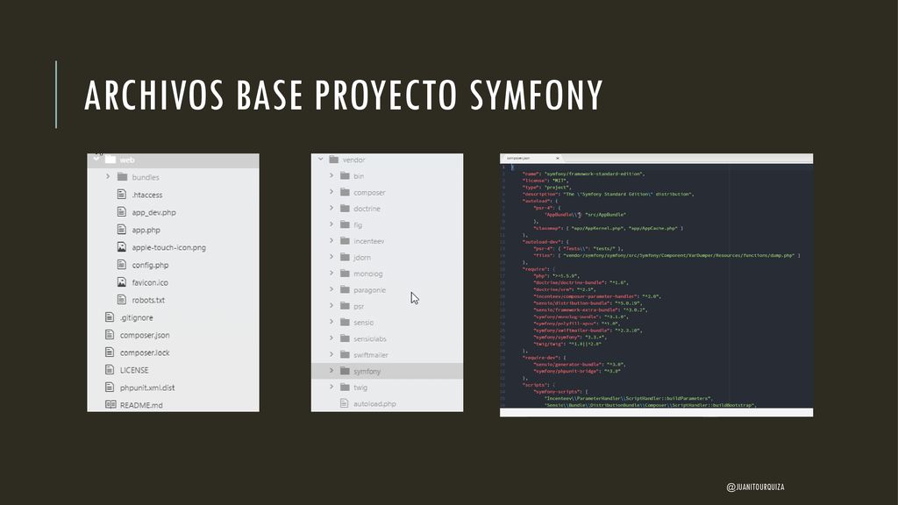This screenshot has width=898, height=505.
Task: Click the twig folder icon
Action: coord(345,387)
